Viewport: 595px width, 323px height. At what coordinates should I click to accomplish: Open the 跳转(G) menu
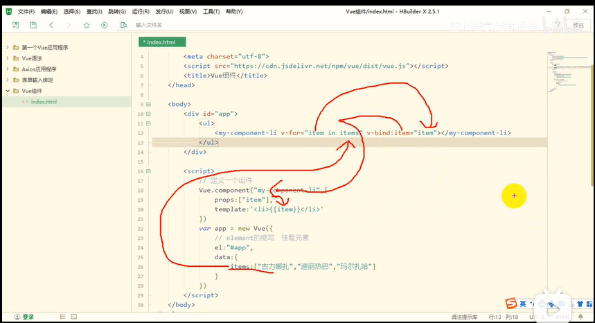click(x=117, y=12)
